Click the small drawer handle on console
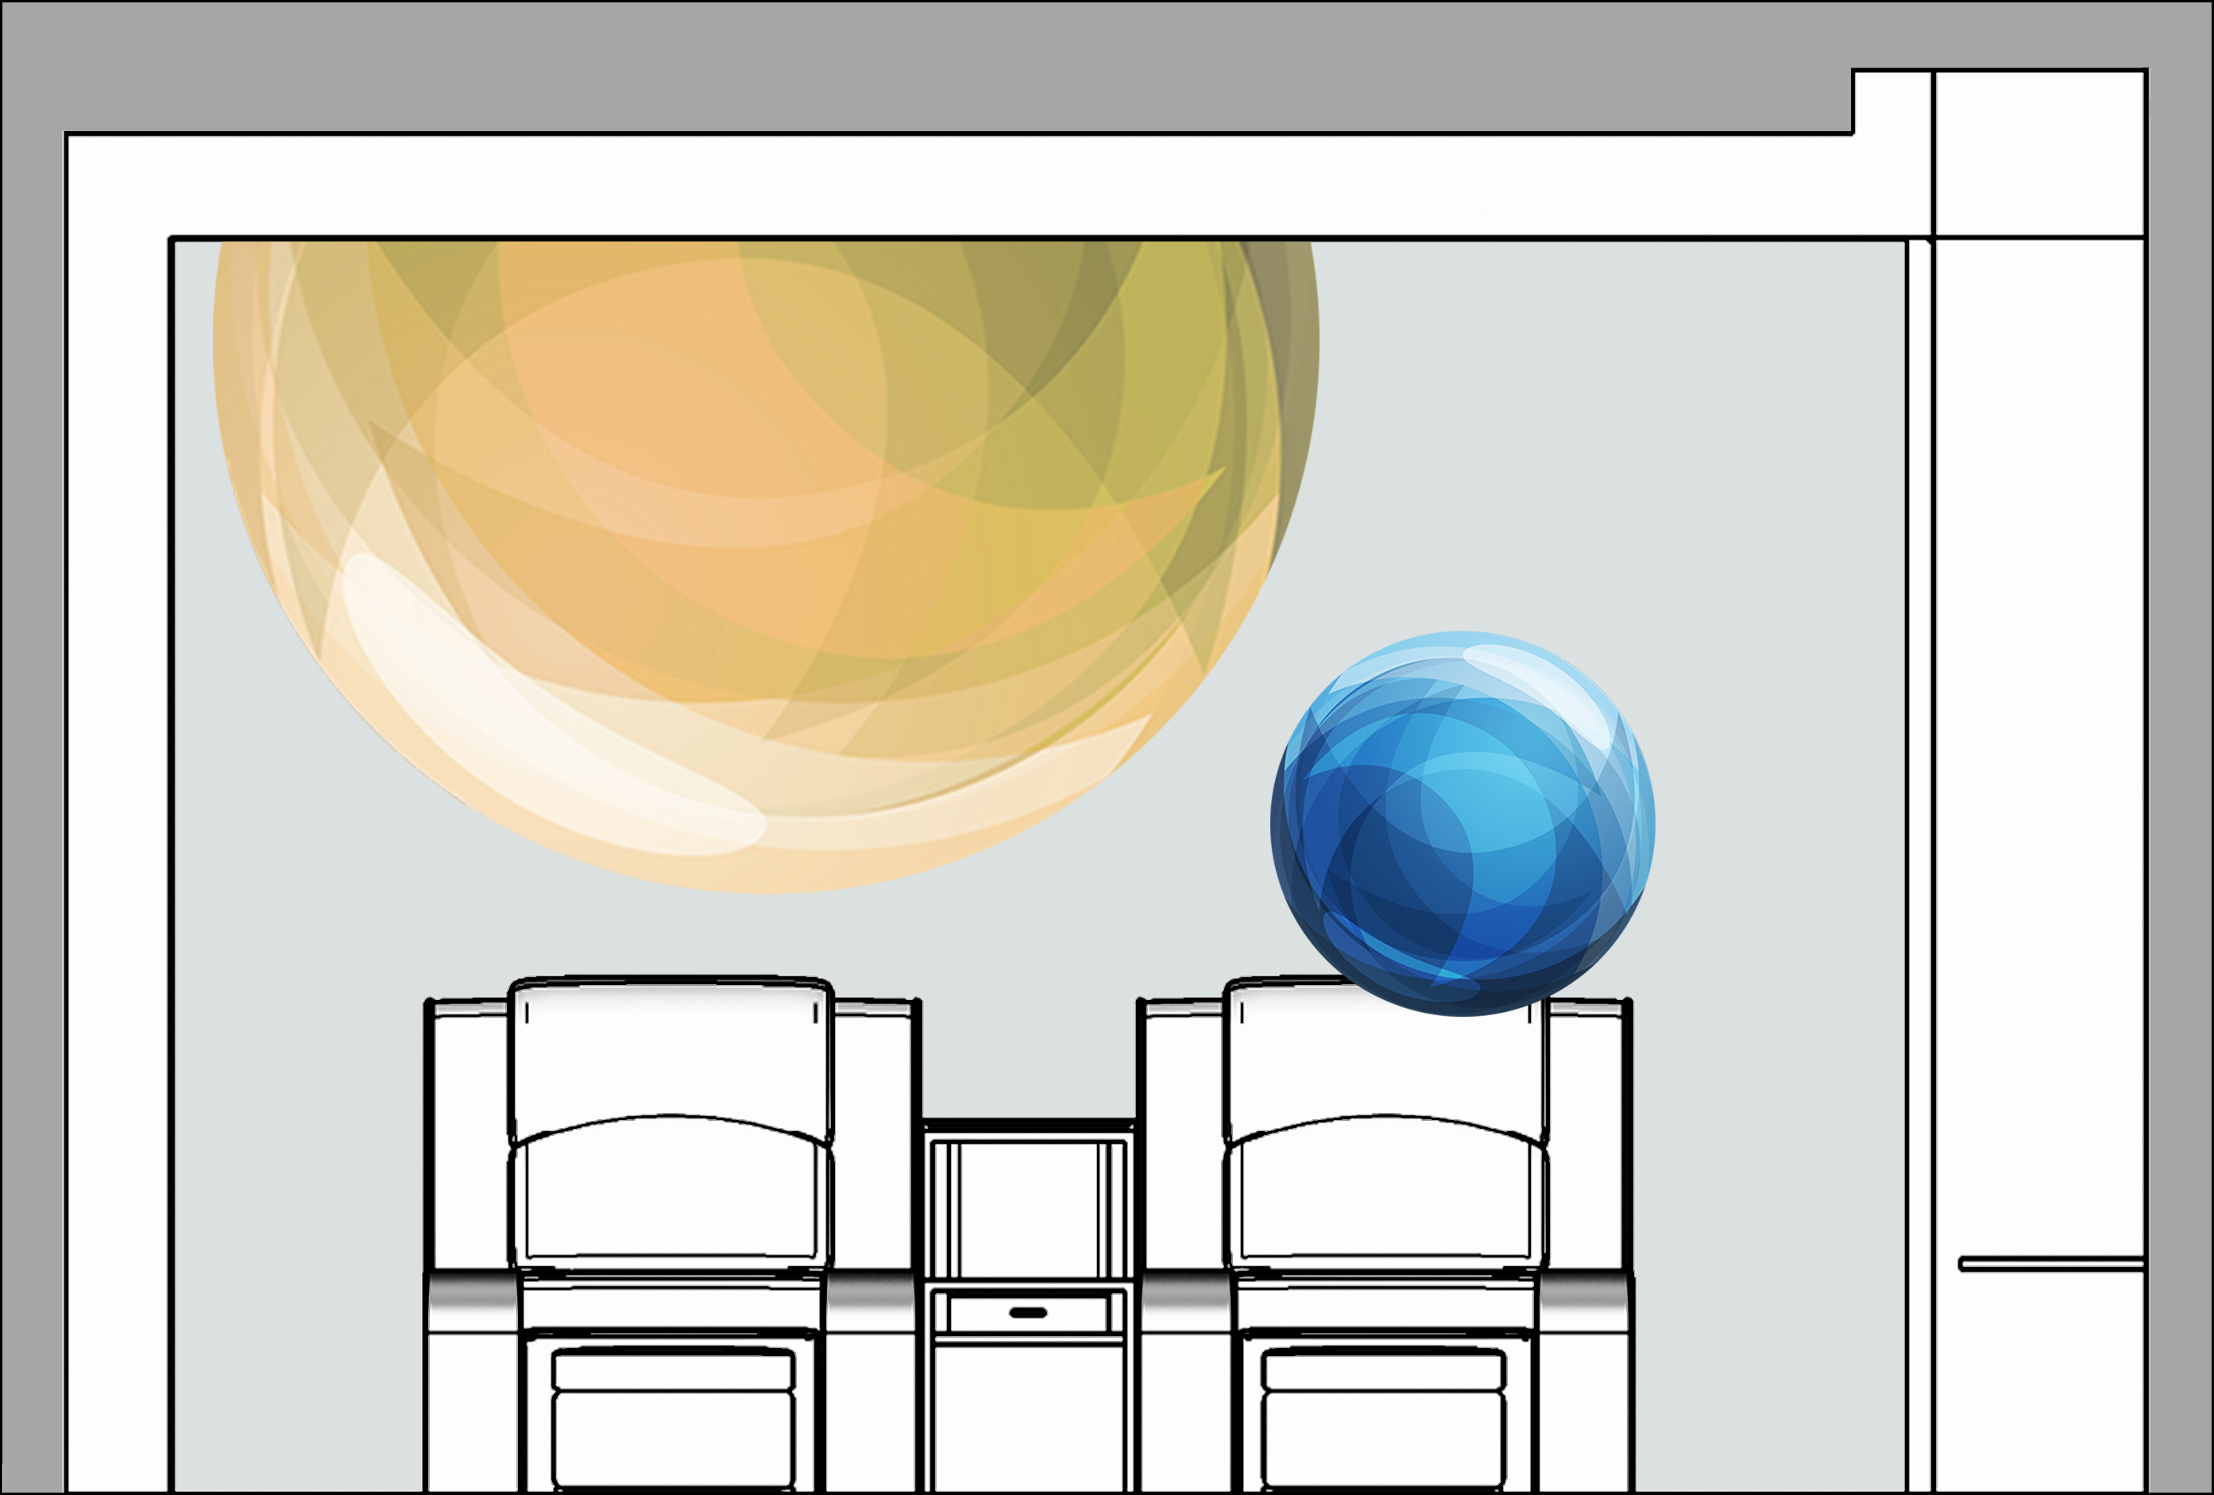This screenshot has width=2214, height=1495. [1028, 1313]
